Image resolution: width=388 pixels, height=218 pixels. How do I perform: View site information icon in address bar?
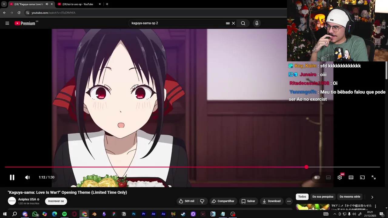(x=28, y=13)
